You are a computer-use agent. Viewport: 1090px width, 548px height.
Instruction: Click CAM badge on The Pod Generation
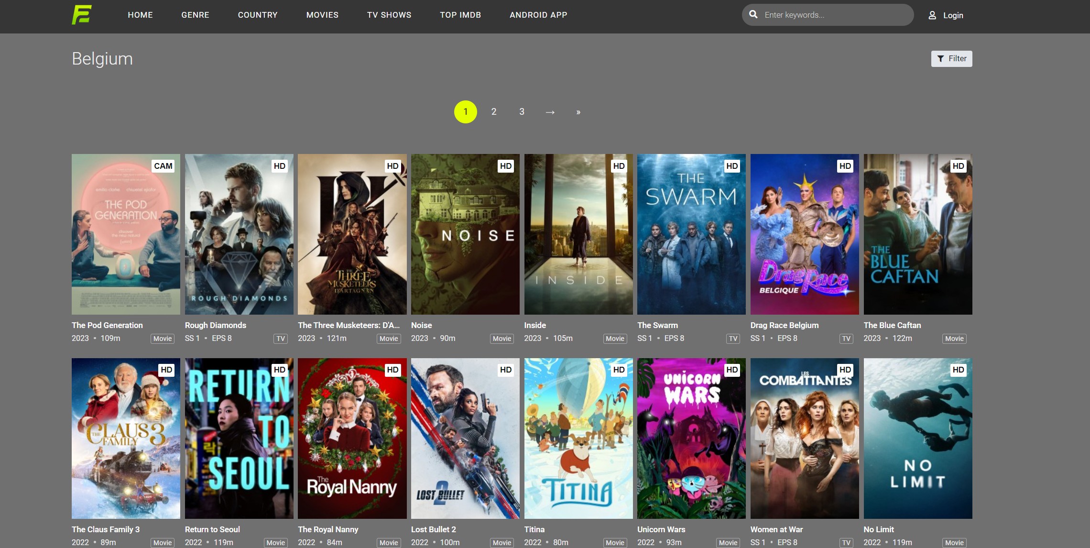pyautogui.click(x=163, y=166)
